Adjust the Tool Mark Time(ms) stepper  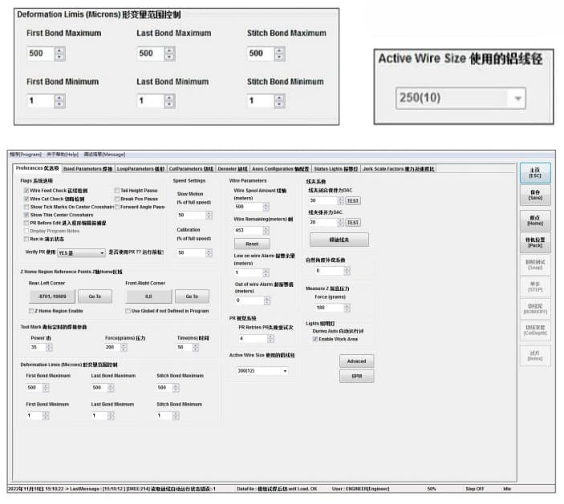(195, 348)
